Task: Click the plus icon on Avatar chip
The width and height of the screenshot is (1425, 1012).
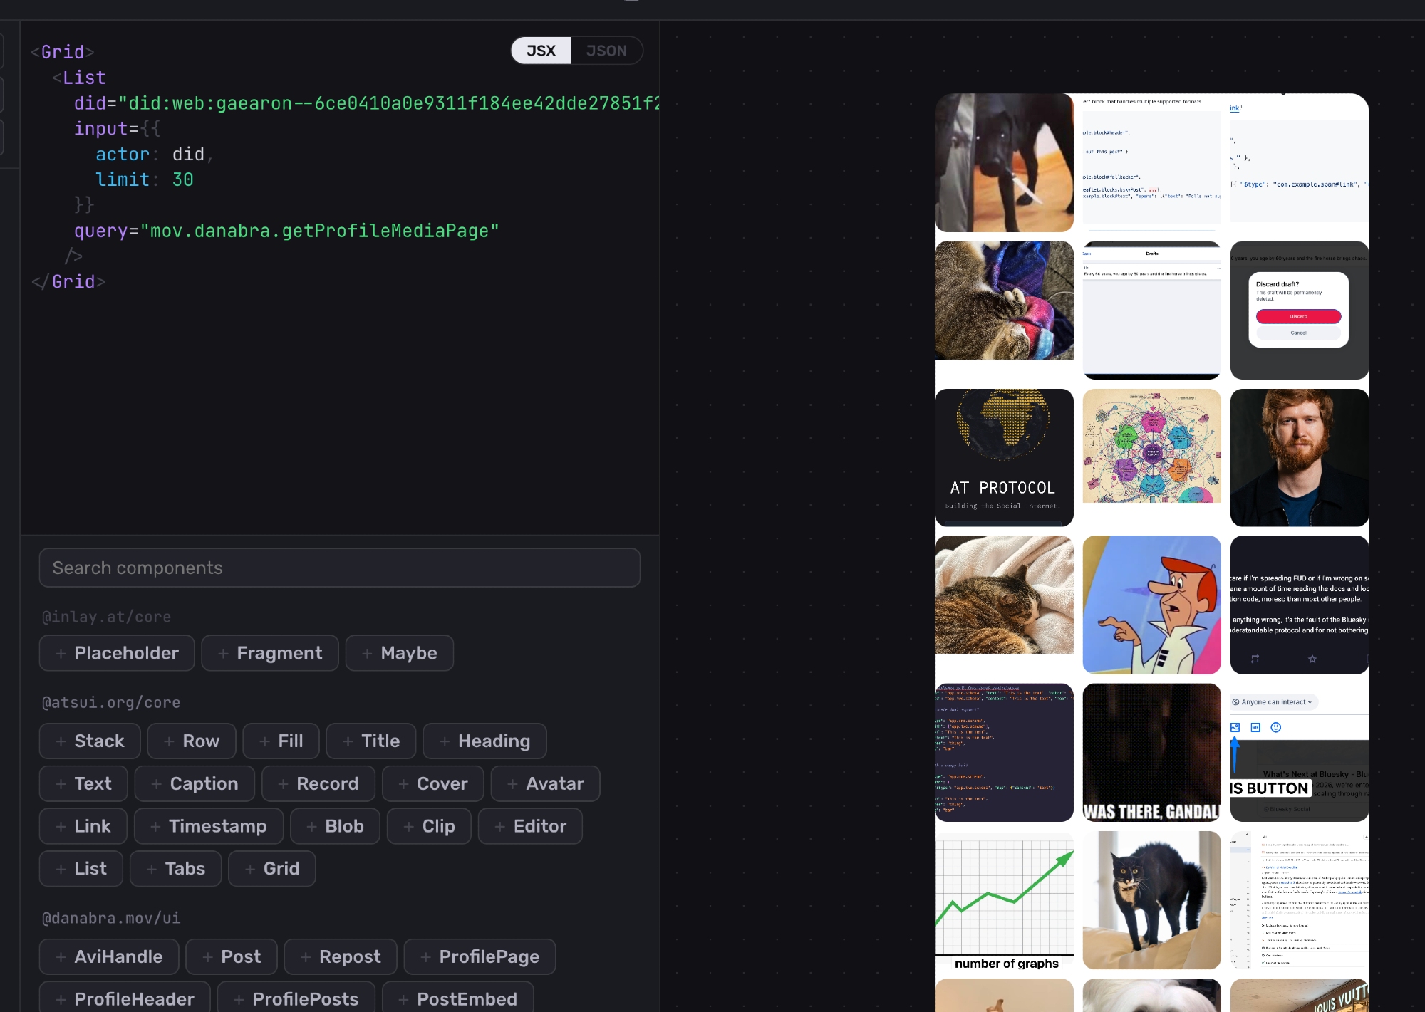Action: [x=512, y=784]
